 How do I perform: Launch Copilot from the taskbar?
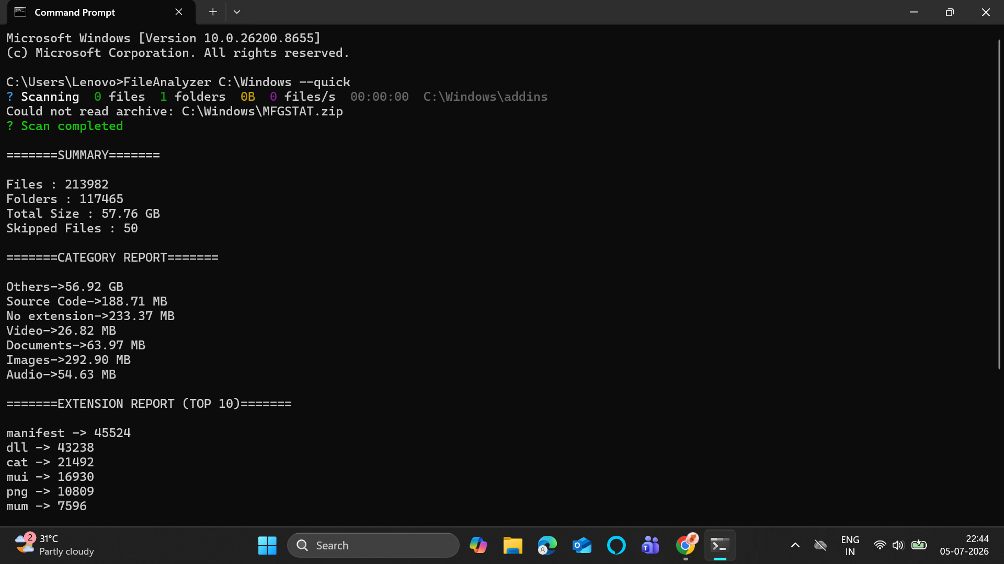[x=478, y=545]
